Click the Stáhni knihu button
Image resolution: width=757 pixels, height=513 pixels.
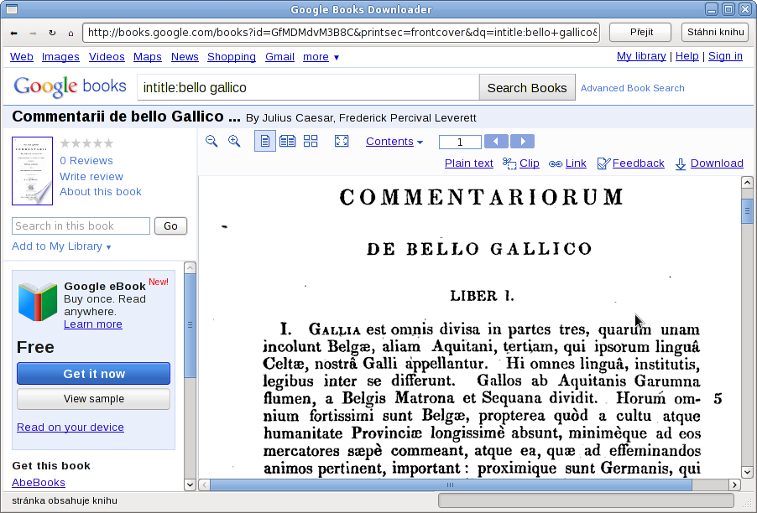[x=716, y=33]
